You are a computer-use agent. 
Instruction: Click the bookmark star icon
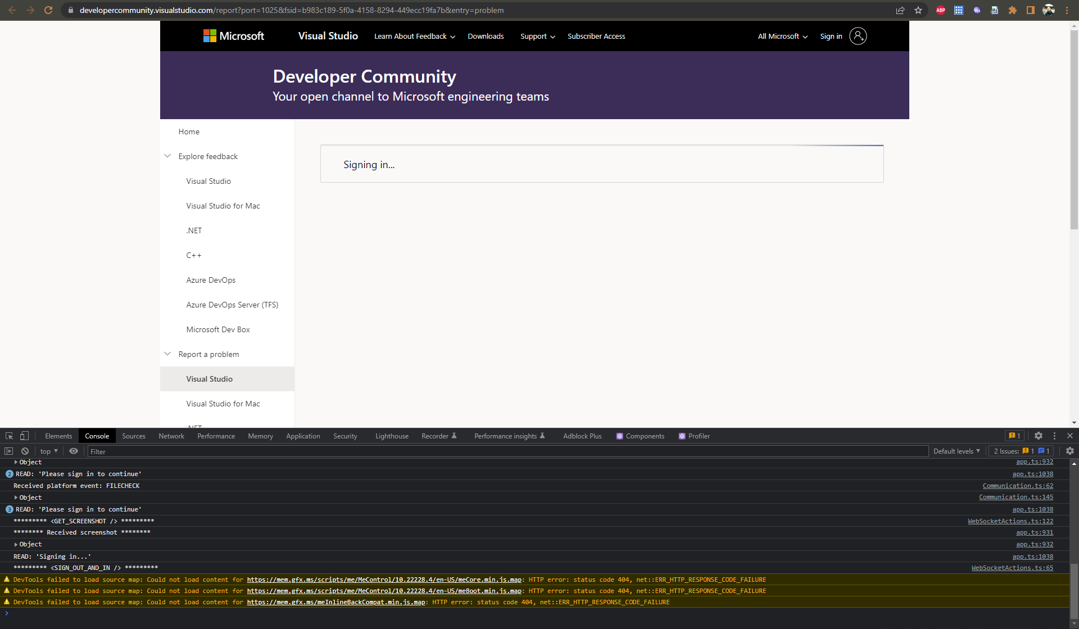tap(918, 10)
